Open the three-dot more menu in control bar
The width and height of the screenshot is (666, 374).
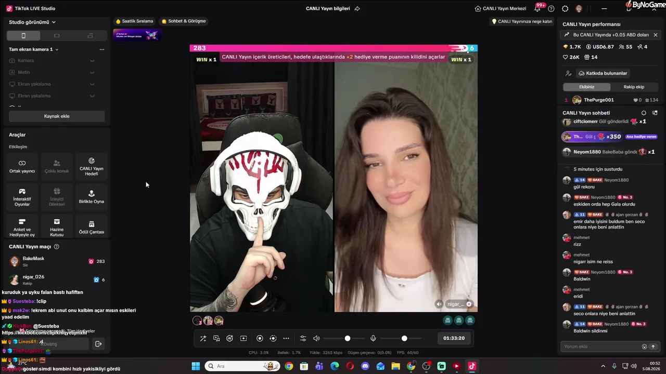coord(286,338)
